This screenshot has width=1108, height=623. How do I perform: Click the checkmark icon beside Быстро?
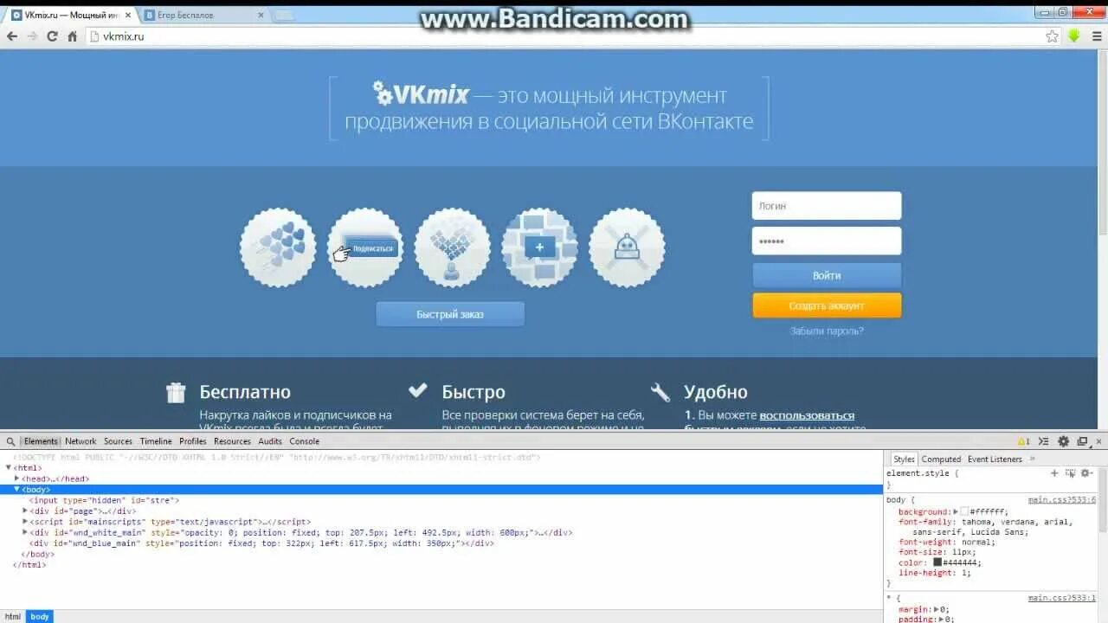pyautogui.click(x=418, y=390)
